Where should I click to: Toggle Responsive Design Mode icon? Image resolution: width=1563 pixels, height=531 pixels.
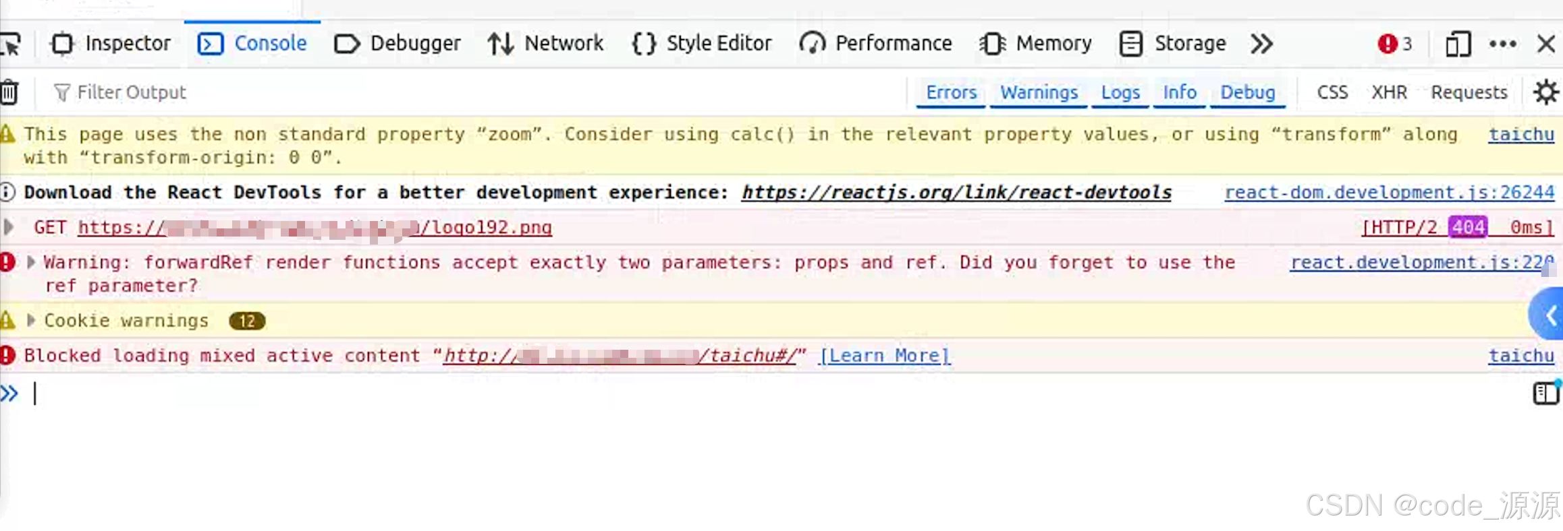tap(1457, 43)
